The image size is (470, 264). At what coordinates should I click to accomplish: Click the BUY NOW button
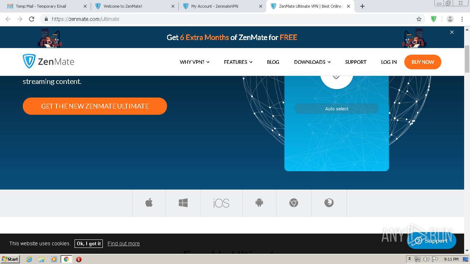pyautogui.click(x=423, y=62)
